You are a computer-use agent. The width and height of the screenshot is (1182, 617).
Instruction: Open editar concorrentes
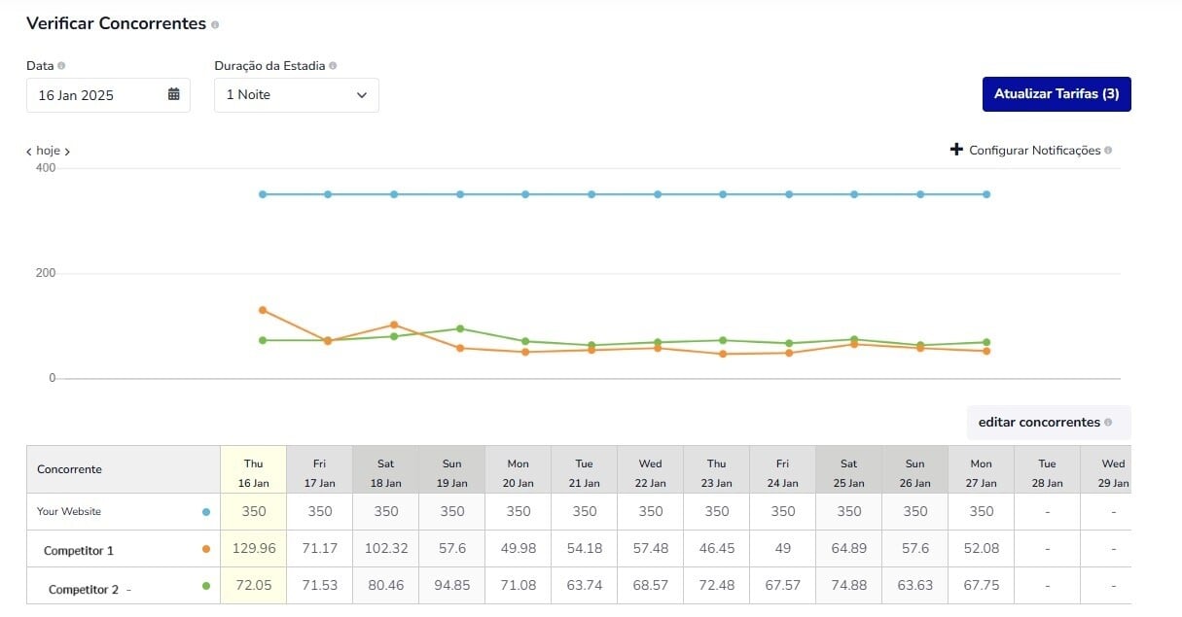pos(1039,422)
